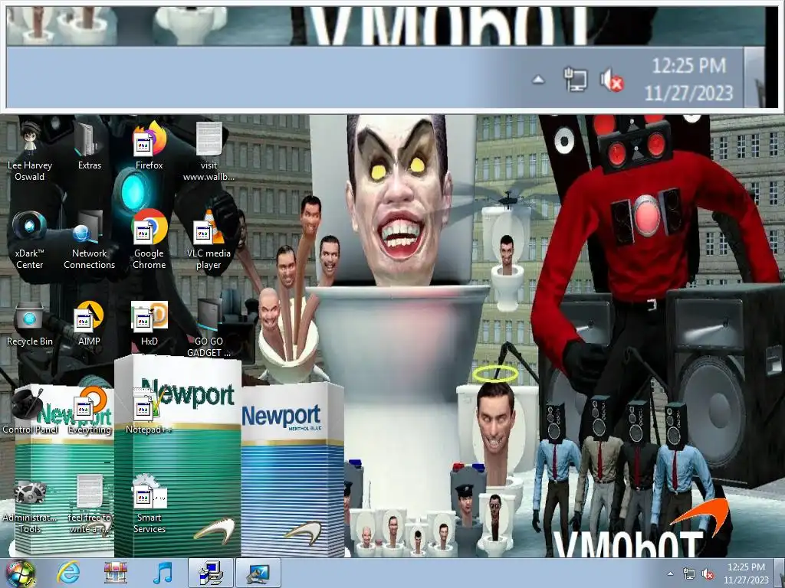
Task: Open the Recycle Bin
Action: [30, 324]
